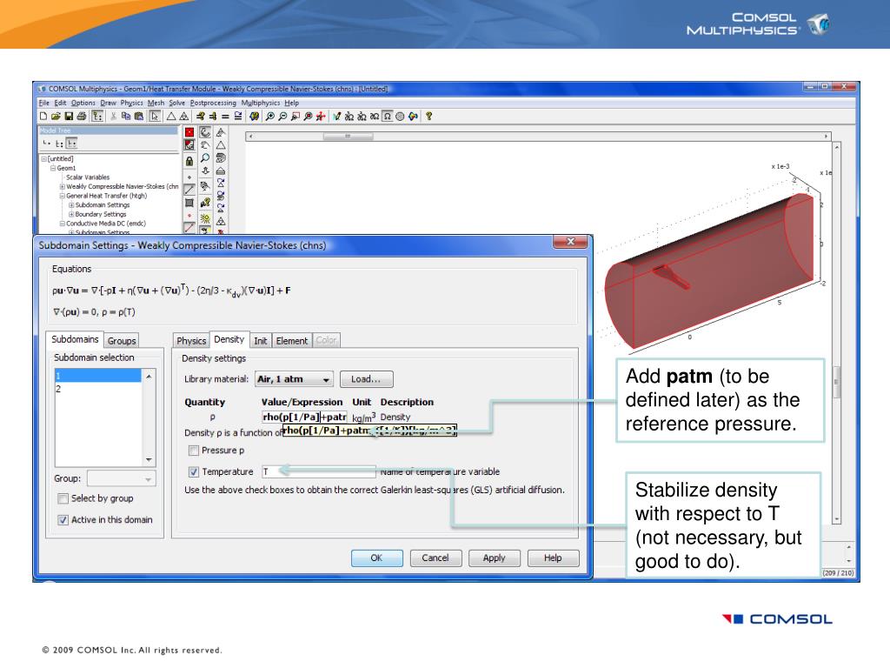Open a model file with the folder icon
This screenshot has width=890, height=668.
pos(56,117)
